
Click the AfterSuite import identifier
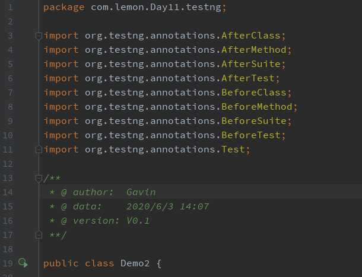point(250,64)
